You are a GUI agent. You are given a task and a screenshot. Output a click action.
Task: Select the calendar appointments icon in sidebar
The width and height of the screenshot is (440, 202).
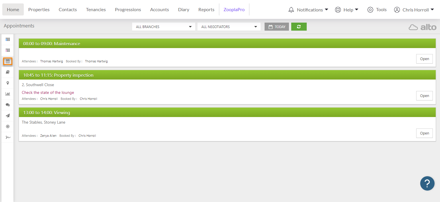click(8, 61)
